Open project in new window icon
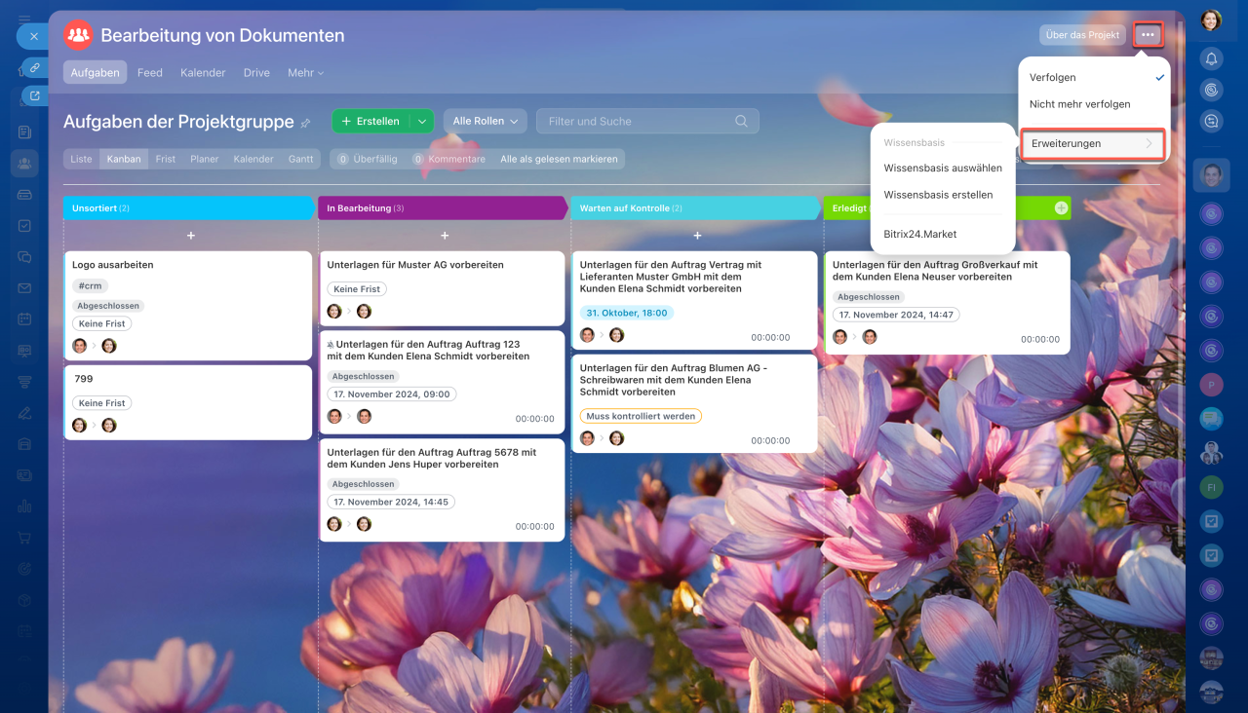 [x=35, y=95]
